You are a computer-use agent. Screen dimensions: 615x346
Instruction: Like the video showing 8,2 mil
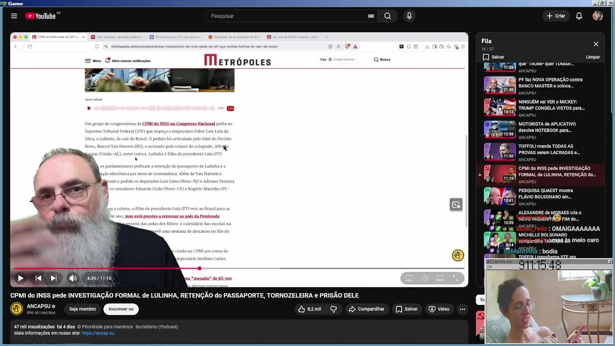[309, 309]
